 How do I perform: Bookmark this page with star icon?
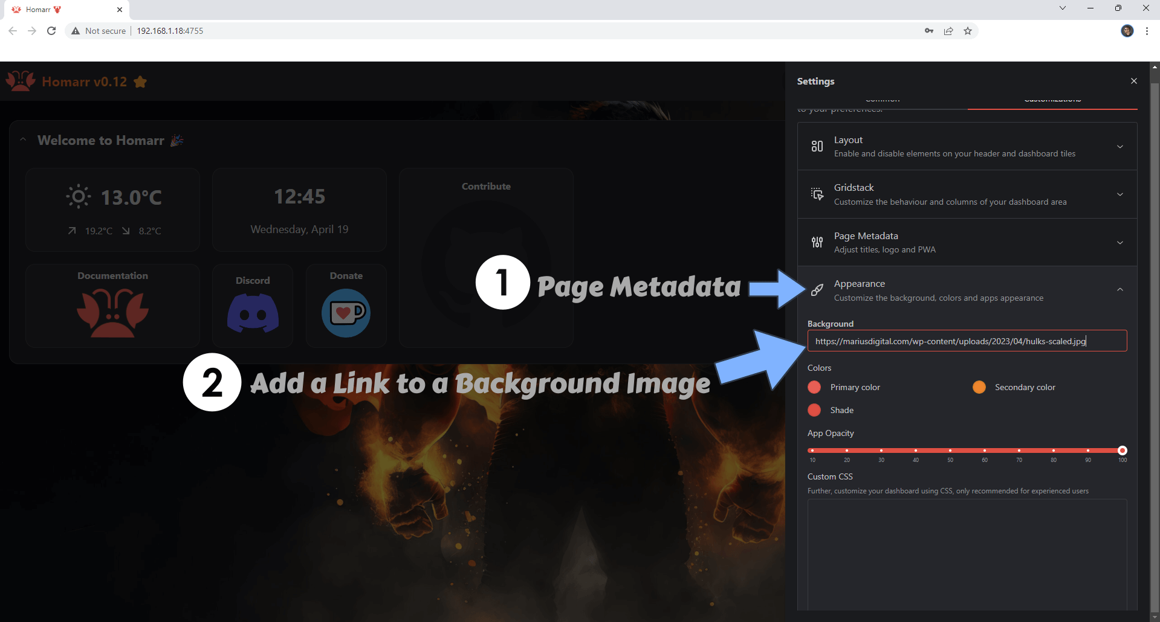pyautogui.click(x=967, y=31)
